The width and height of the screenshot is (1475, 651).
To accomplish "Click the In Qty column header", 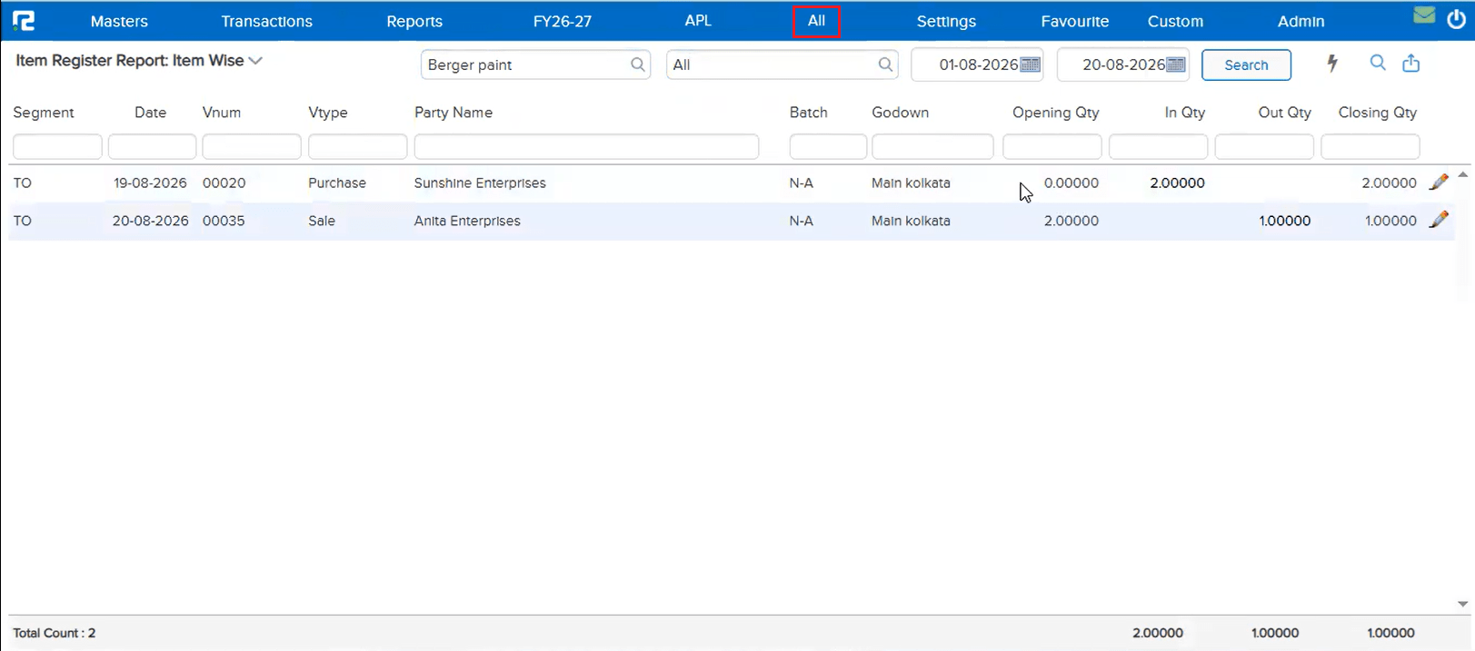I will [x=1185, y=113].
